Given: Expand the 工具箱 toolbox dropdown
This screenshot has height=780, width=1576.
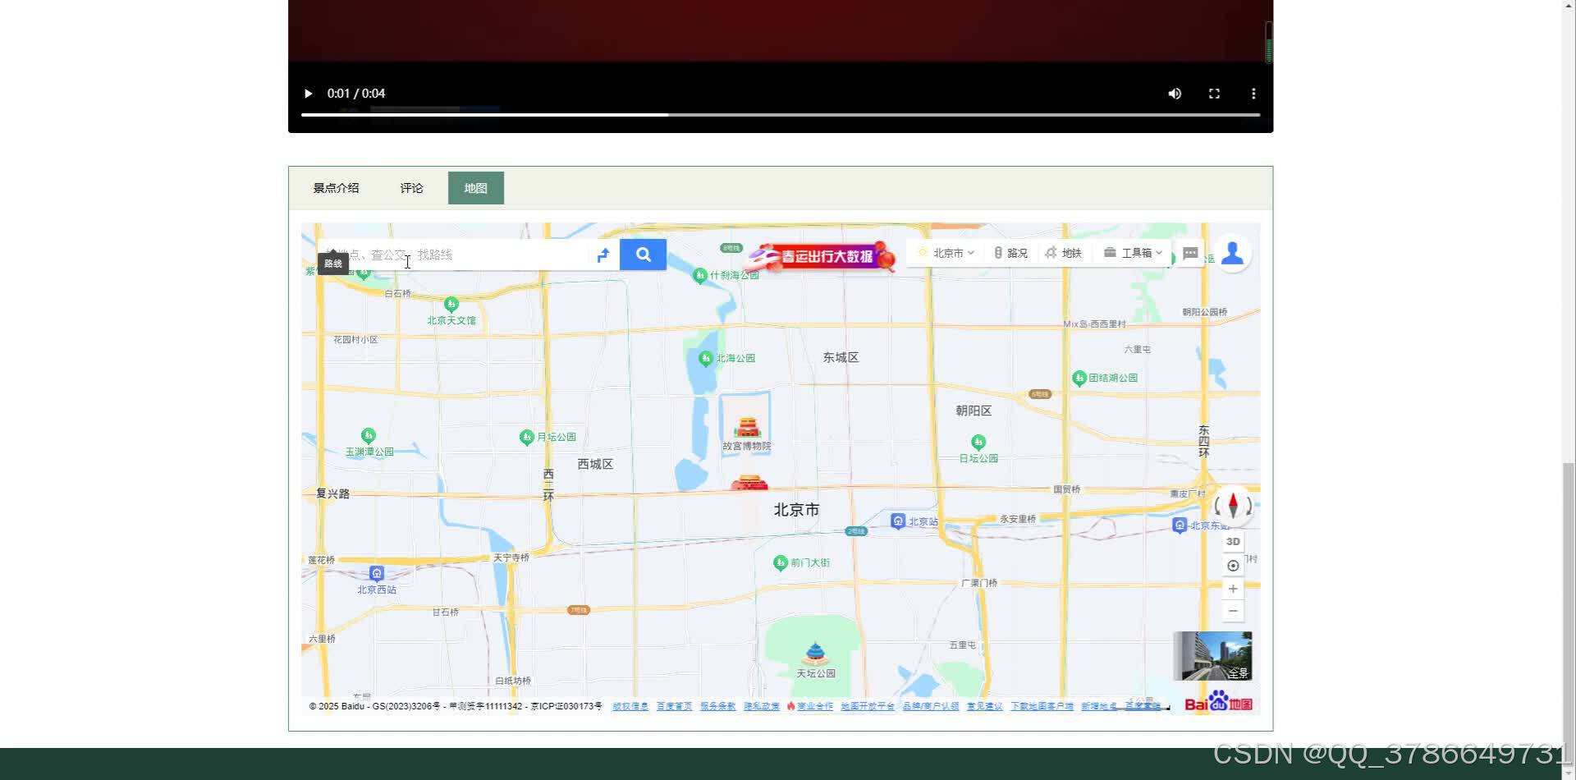Looking at the screenshot, I should pyautogui.click(x=1133, y=253).
